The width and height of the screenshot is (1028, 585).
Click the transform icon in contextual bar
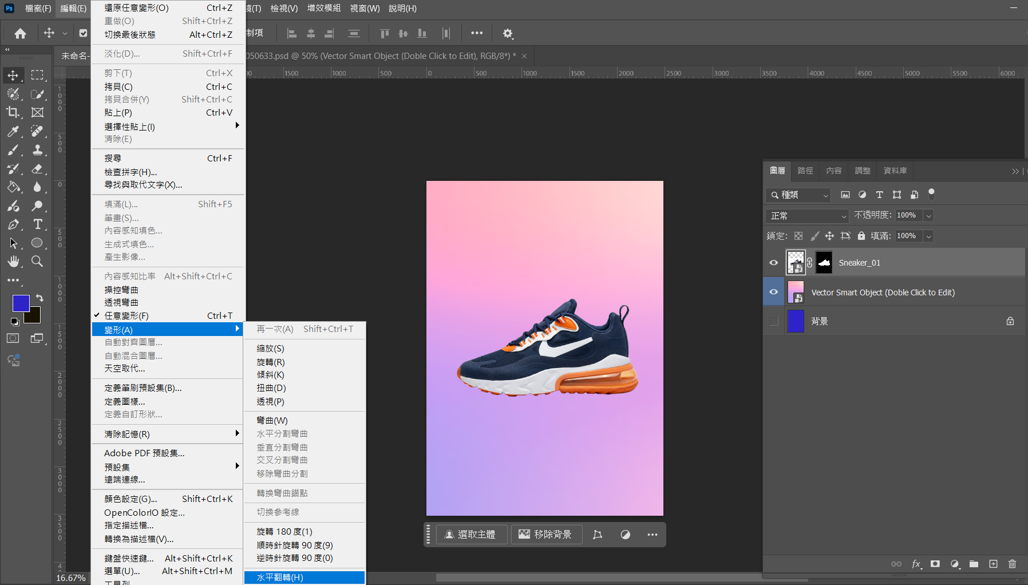598,535
